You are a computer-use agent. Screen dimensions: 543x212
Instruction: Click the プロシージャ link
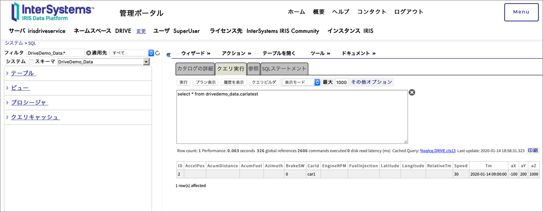29,103
